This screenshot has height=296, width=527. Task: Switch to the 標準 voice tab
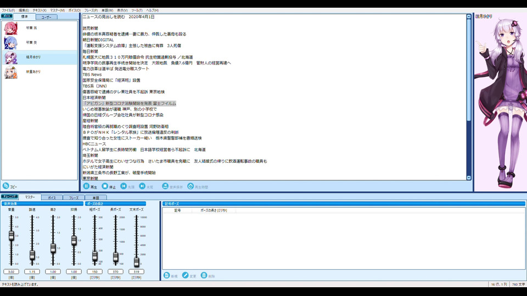[x=24, y=16]
